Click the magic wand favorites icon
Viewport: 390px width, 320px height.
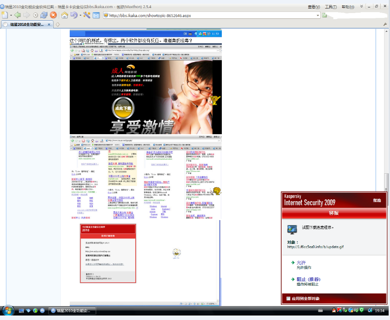(x=86, y=15)
